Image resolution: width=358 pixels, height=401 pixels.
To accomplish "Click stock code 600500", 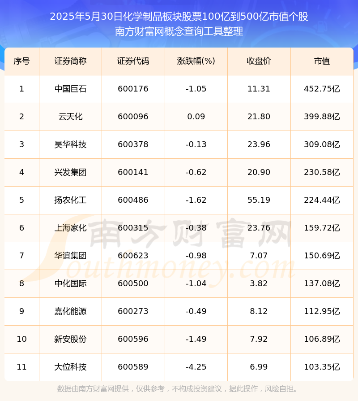I will click(x=133, y=283).
